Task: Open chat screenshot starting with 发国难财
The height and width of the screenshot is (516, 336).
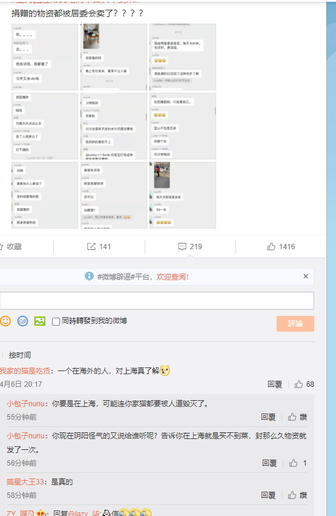Action: click(45, 126)
